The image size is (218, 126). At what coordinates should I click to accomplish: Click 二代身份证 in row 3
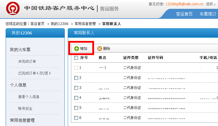click(132, 88)
